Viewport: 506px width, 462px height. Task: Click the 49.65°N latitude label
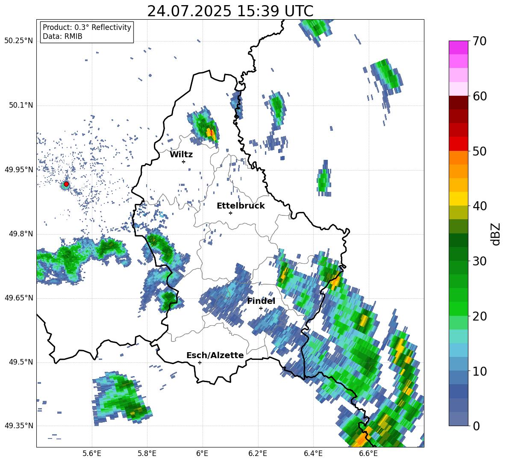[19, 298]
